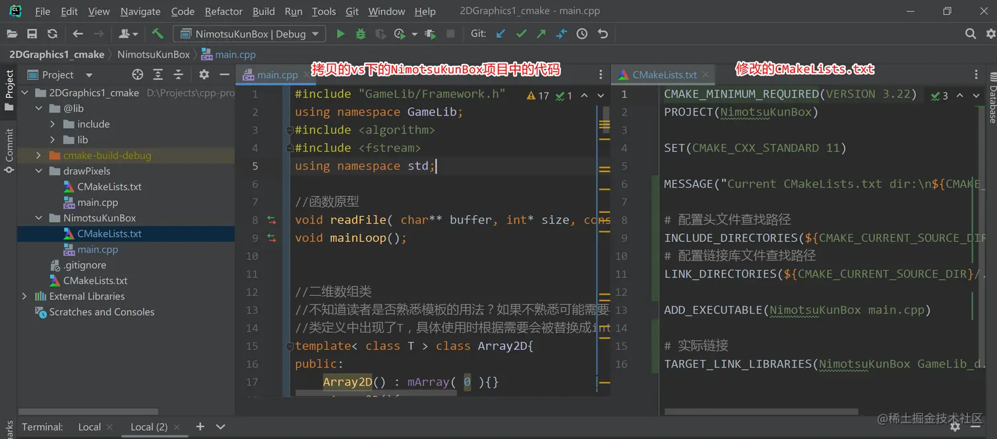
Task: Click the Attach to process icon
Action: pos(431,34)
